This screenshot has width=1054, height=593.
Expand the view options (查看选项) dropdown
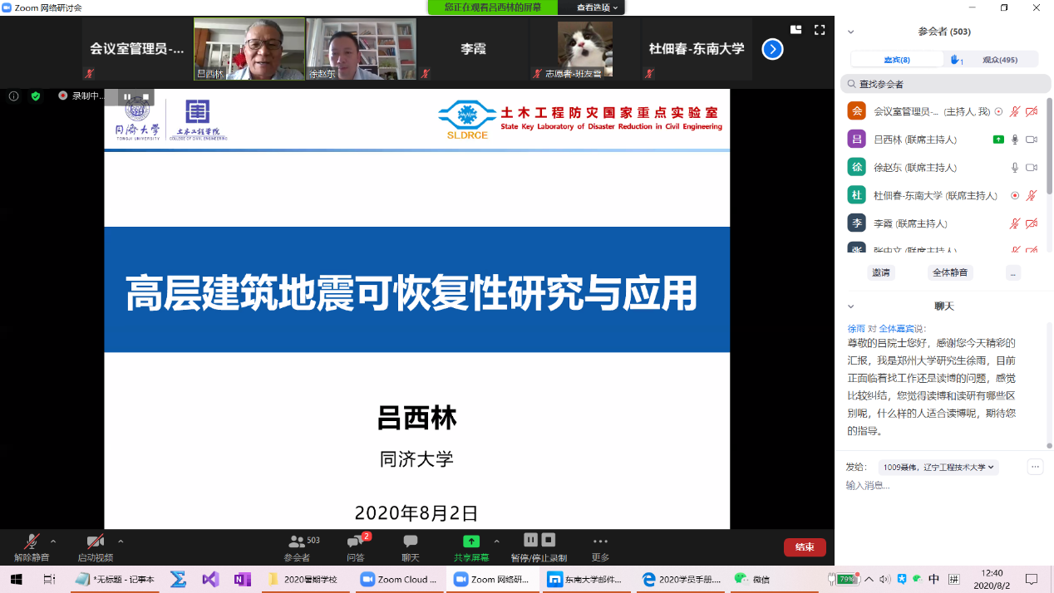pyautogui.click(x=597, y=7)
